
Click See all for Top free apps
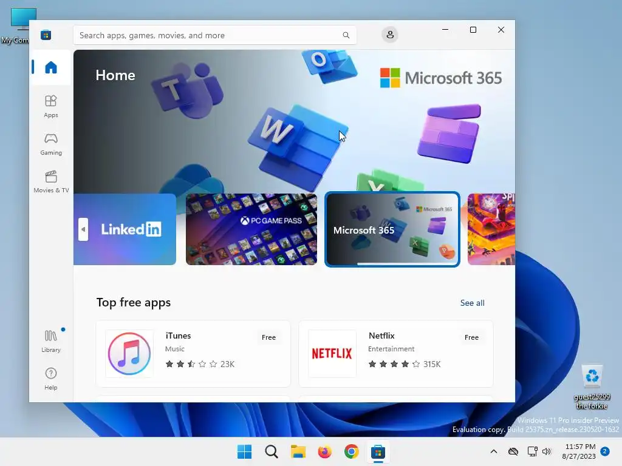(x=472, y=303)
